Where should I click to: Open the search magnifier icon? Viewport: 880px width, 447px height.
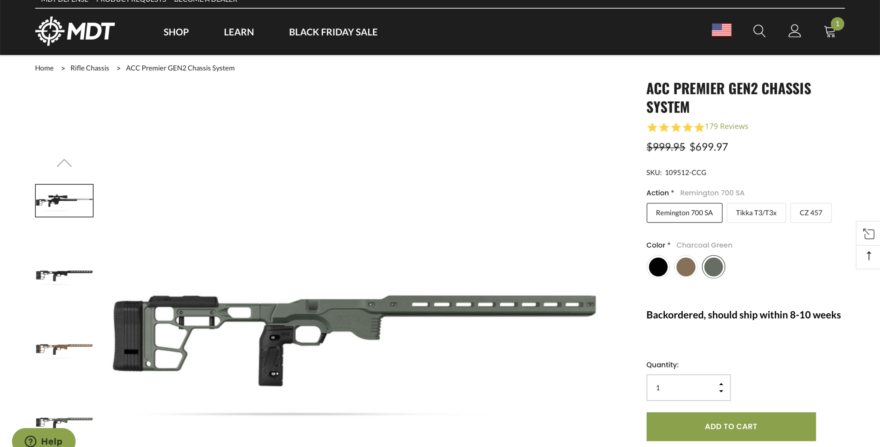759,31
